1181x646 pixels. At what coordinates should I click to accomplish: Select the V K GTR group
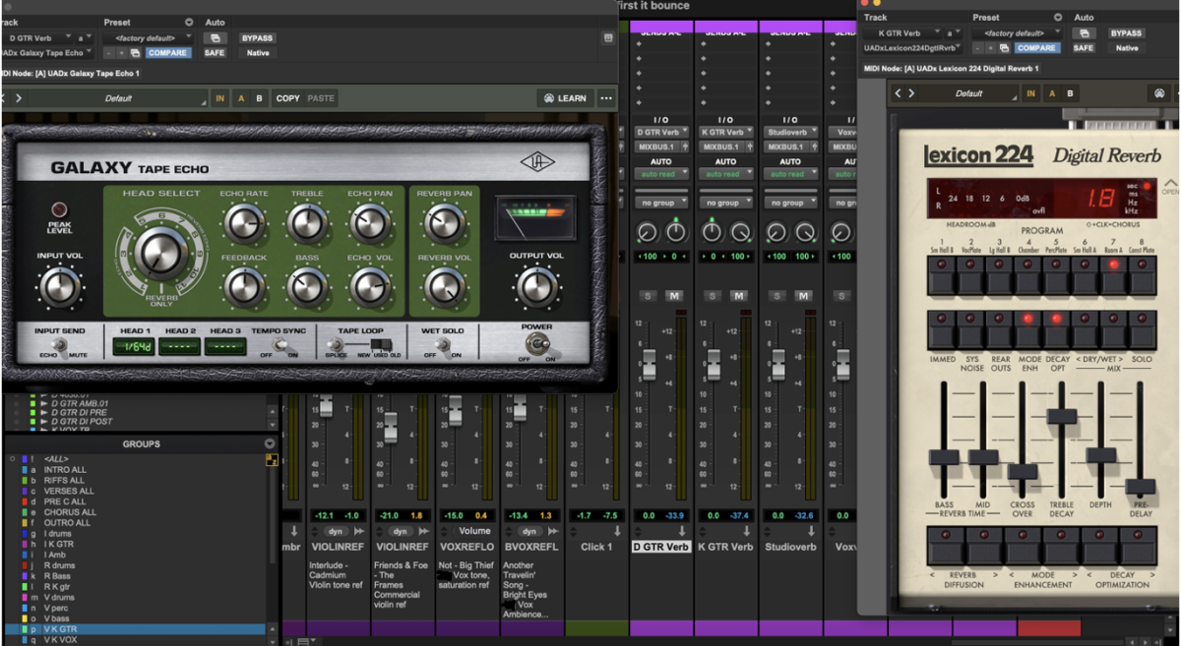pyautogui.click(x=61, y=628)
